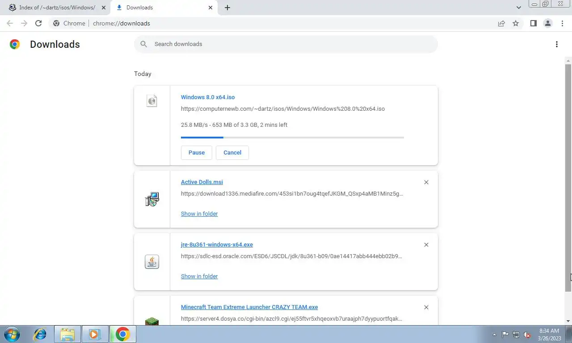Click the scrollbar down arrow
The image size is (572, 343).
click(568, 321)
